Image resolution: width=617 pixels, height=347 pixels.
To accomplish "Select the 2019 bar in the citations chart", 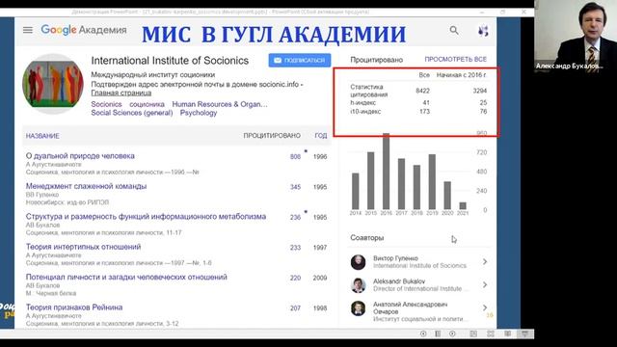I will pos(432,182).
